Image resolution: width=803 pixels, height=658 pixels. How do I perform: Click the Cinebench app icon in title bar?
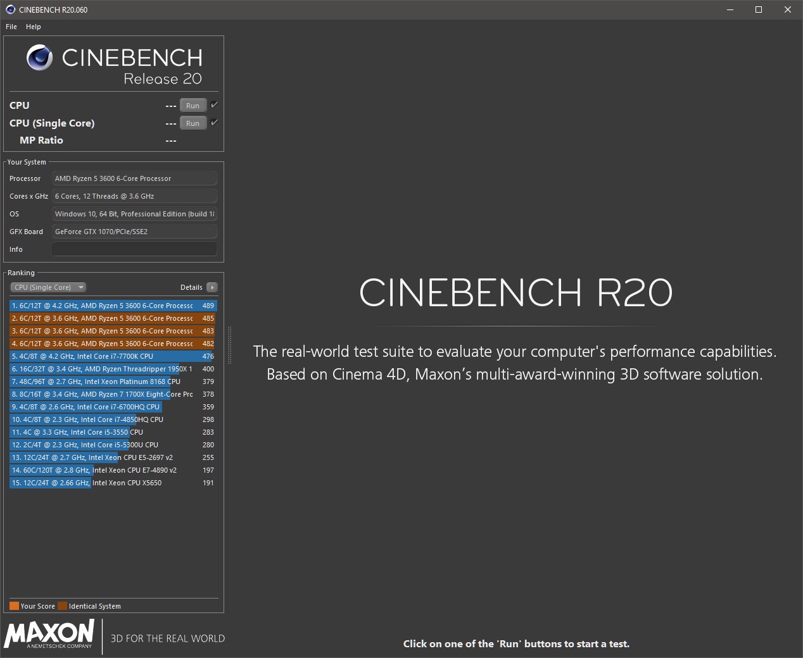(11, 9)
